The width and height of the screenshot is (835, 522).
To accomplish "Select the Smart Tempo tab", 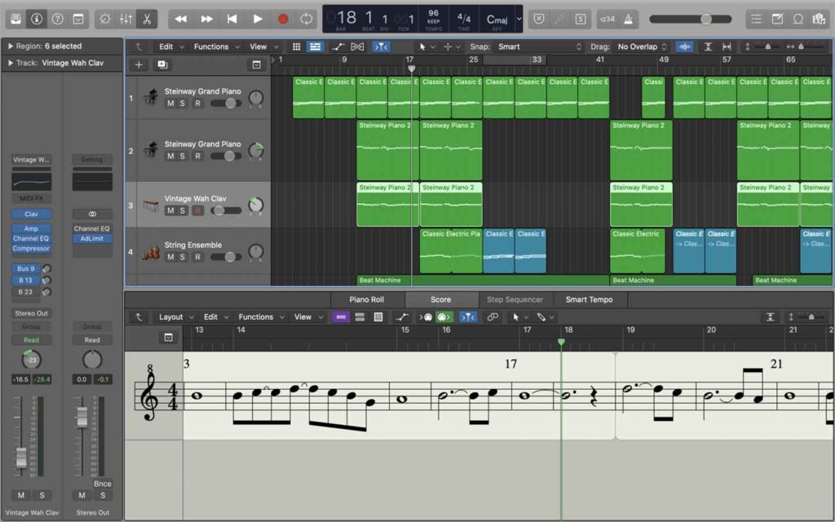I will 589,299.
